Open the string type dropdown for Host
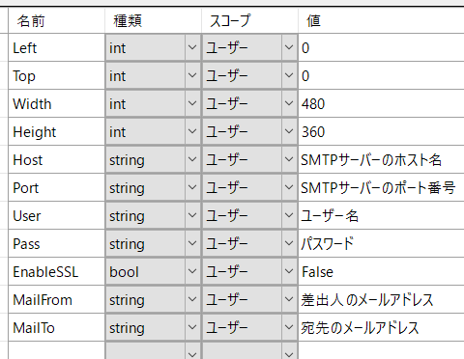Image resolution: width=464 pixels, height=359 pixels. 192,159
